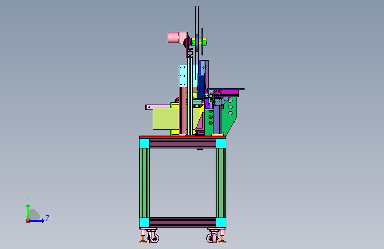Select the pink motor at machine top
Image resolution: width=384 pixels, height=249 pixels.
tap(177, 38)
